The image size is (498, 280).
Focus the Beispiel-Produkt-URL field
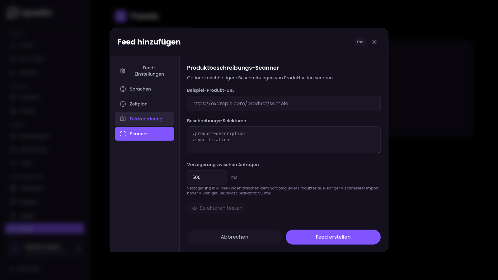pos(284,104)
